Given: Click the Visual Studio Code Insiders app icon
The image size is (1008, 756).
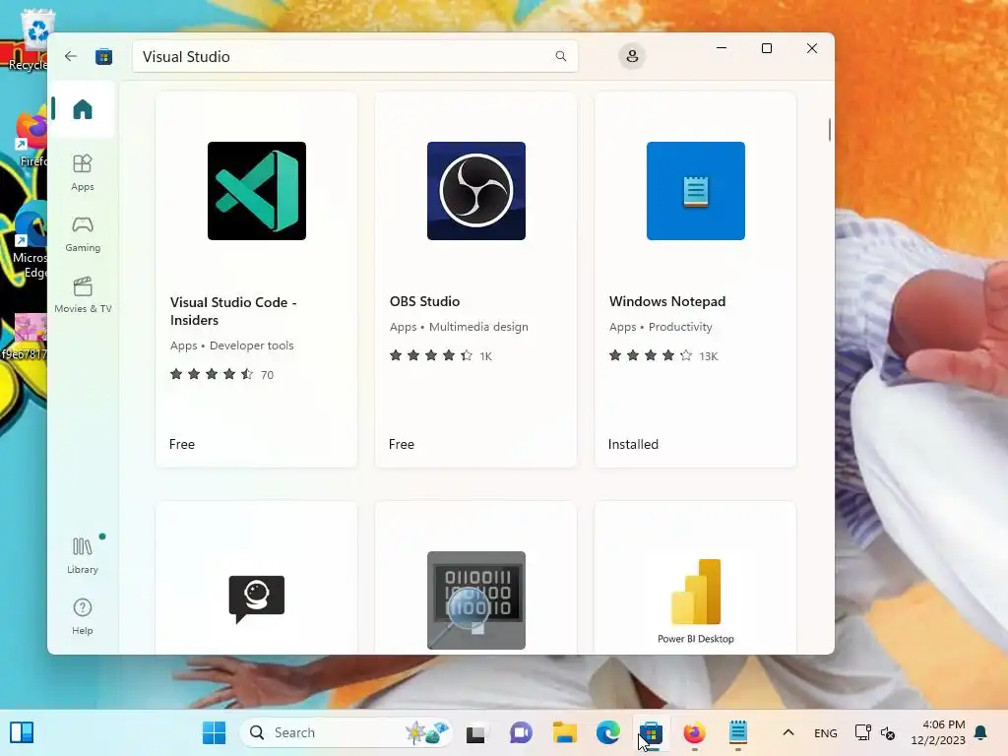Looking at the screenshot, I should click(x=257, y=191).
